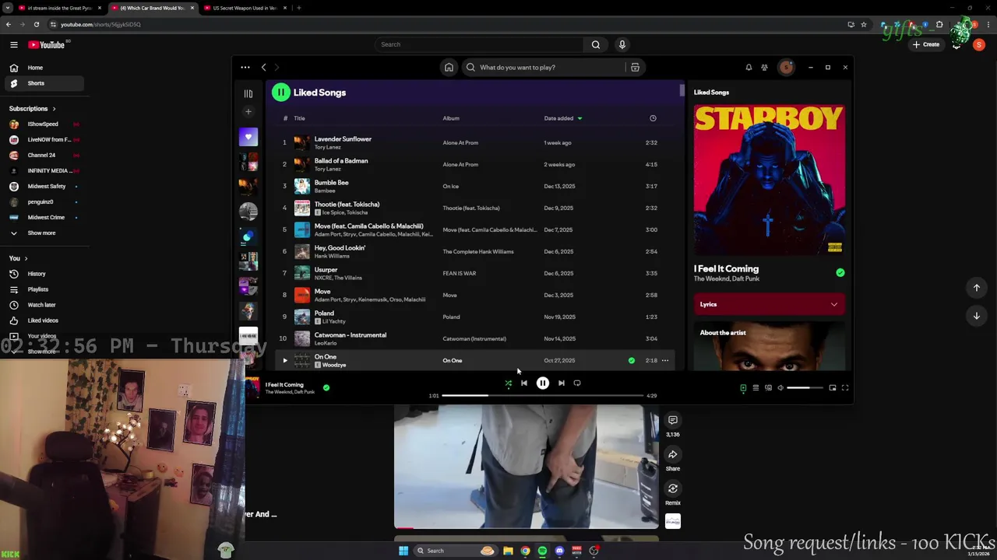The width and height of the screenshot is (997, 560).
Task: Expand YouTube Subscriptions section
Action: 32,109
